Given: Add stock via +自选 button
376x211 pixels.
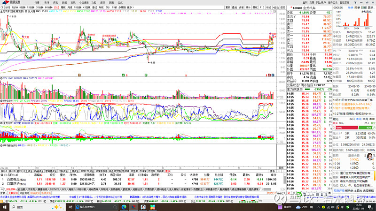Looking at the screenshot, I should click(x=276, y=8).
